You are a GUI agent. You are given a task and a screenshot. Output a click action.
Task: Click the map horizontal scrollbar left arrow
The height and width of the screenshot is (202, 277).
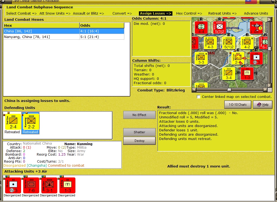coord(194,90)
